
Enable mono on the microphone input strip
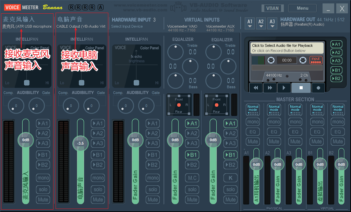[x=43, y=178]
